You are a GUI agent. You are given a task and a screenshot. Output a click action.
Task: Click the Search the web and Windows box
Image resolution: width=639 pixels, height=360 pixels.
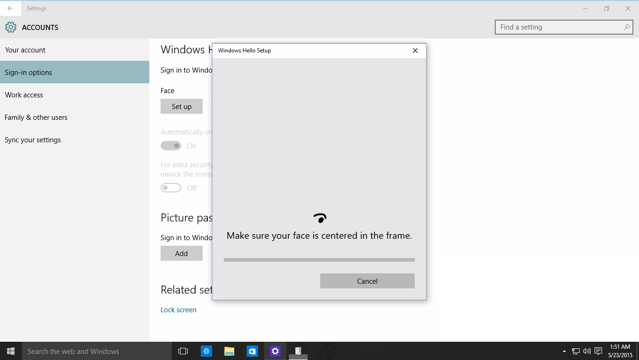[97, 351]
